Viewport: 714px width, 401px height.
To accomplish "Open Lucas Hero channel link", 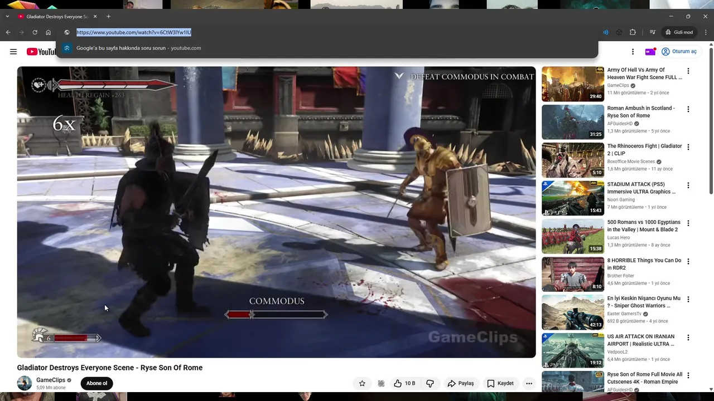I will (x=619, y=238).
